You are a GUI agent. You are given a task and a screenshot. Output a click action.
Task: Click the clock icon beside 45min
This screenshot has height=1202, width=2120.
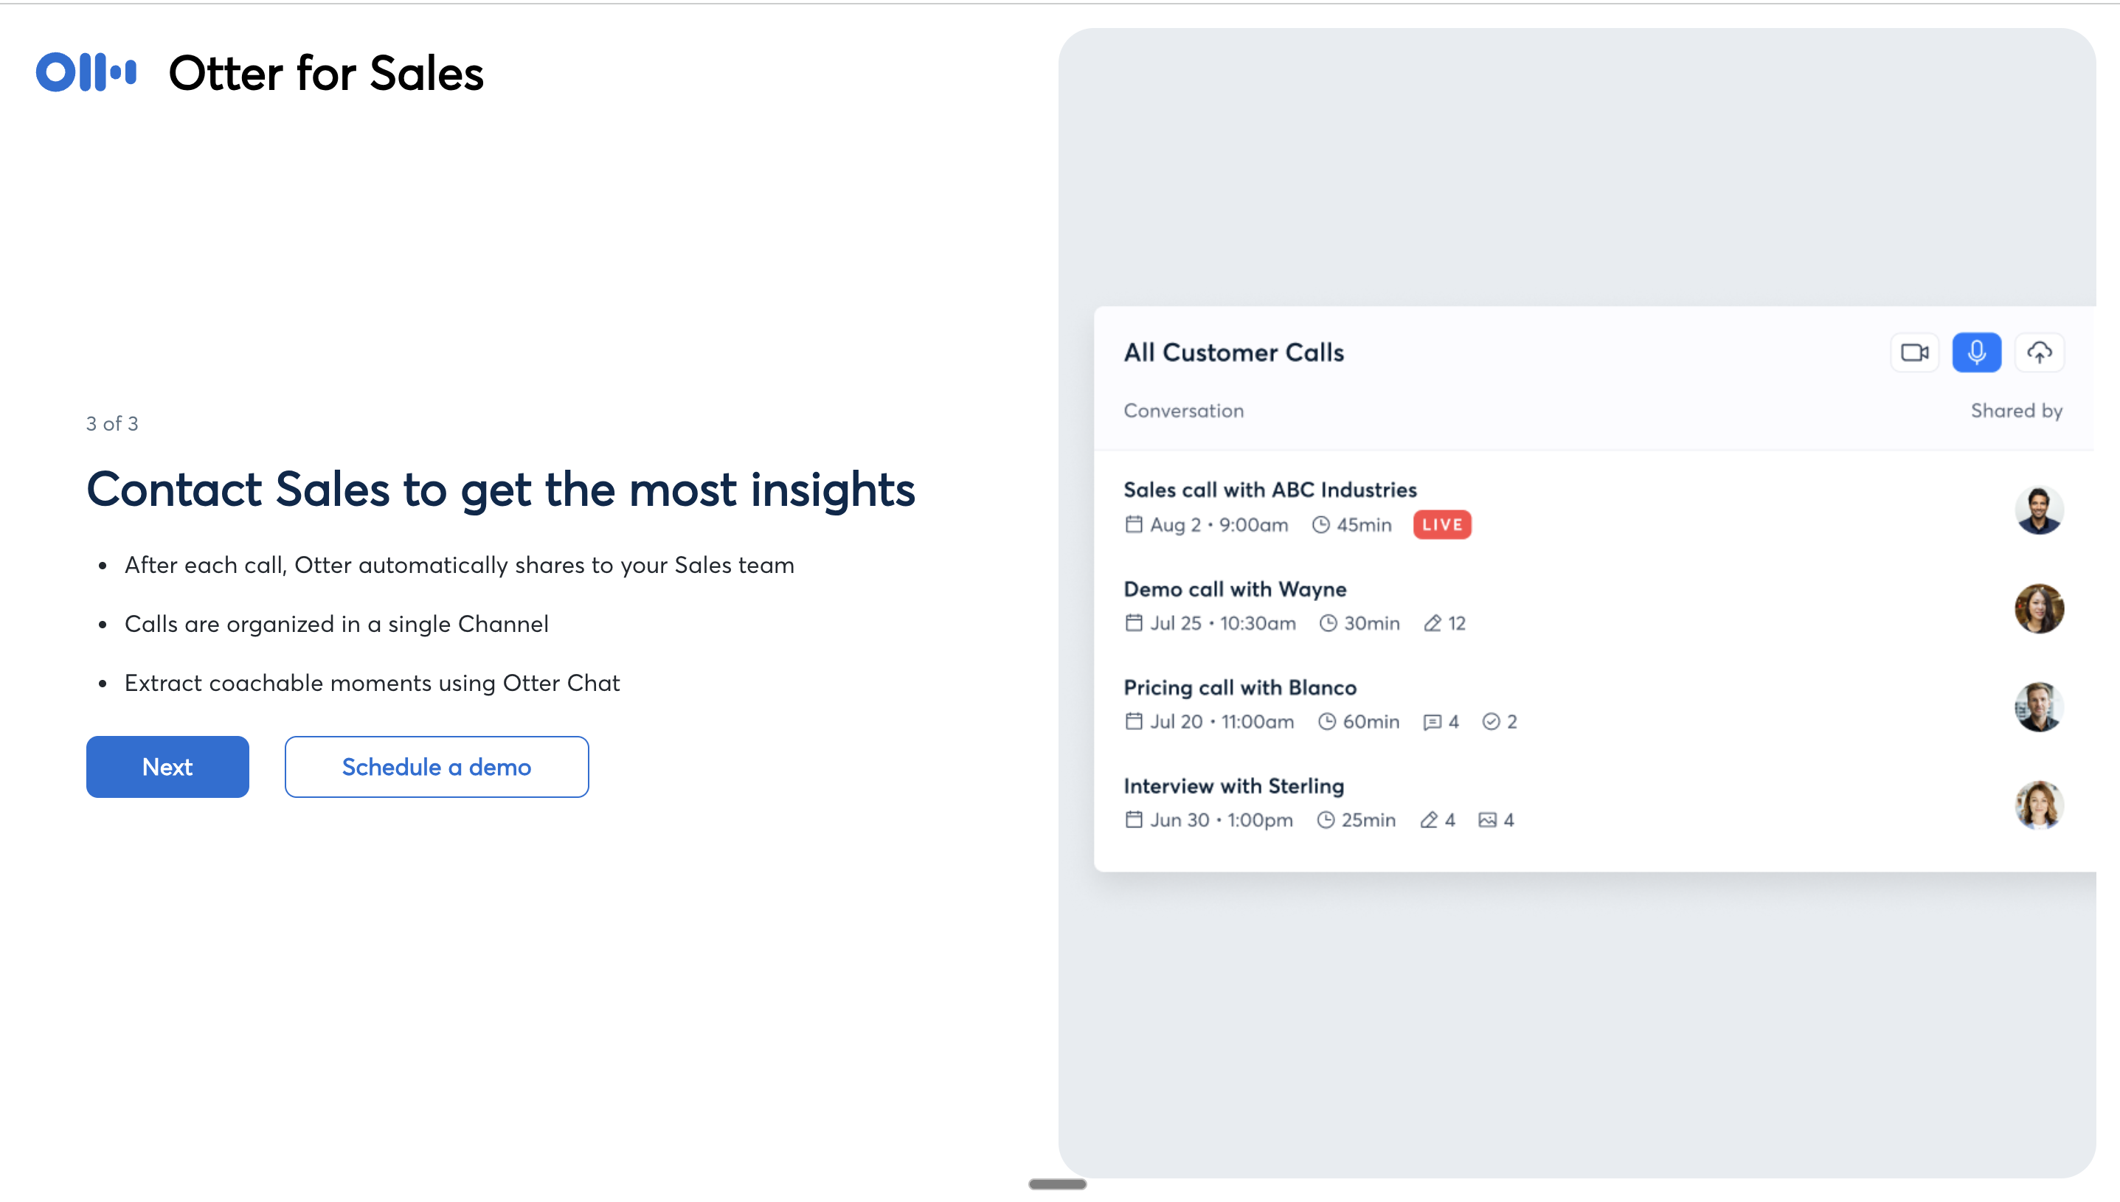1321,525
